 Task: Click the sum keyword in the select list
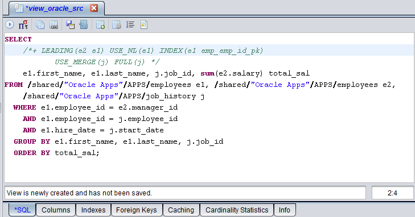[x=207, y=73]
